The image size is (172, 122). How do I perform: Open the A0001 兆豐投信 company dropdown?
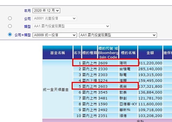pos(55,19)
